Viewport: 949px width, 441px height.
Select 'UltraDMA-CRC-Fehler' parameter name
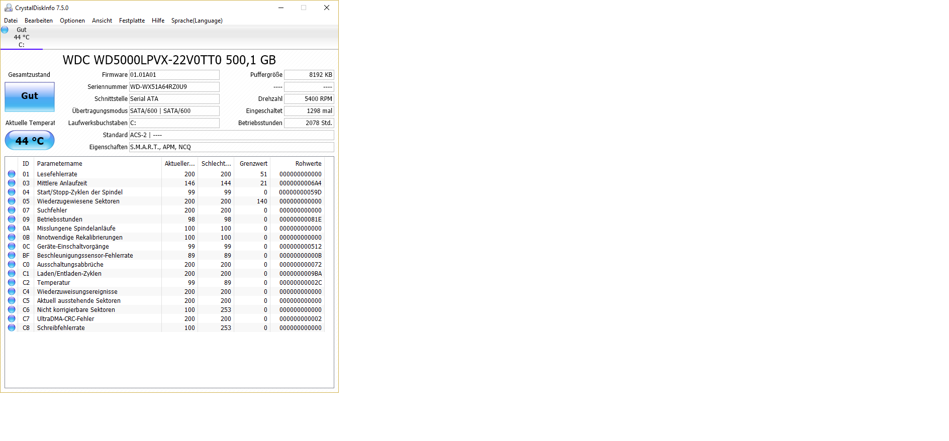pyautogui.click(x=65, y=319)
